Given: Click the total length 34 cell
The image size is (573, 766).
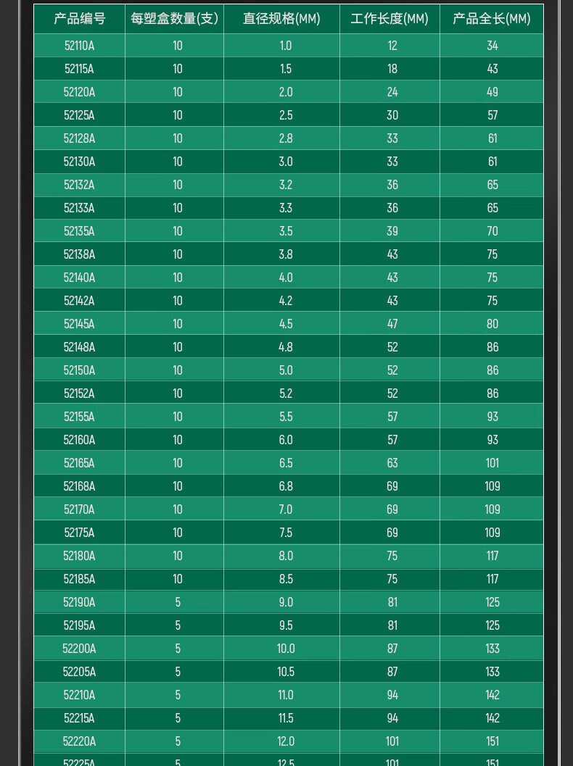Looking at the screenshot, I should [x=492, y=46].
